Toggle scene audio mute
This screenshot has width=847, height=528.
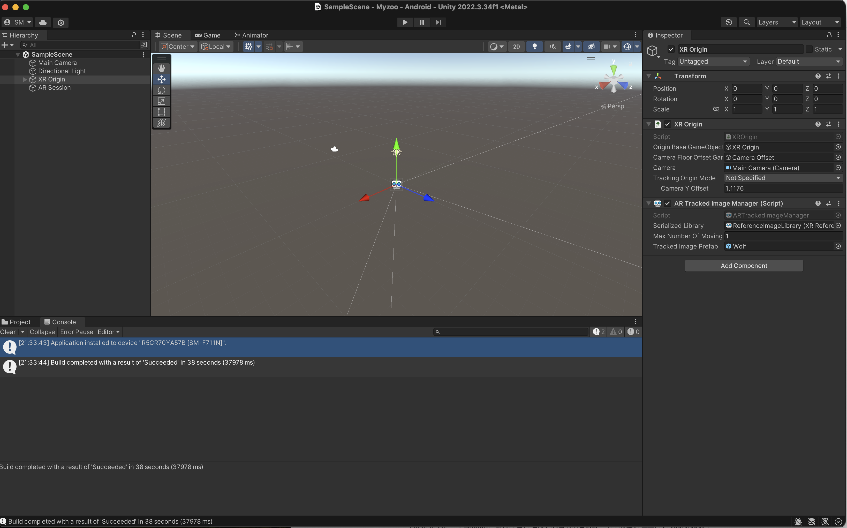click(552, 47)
